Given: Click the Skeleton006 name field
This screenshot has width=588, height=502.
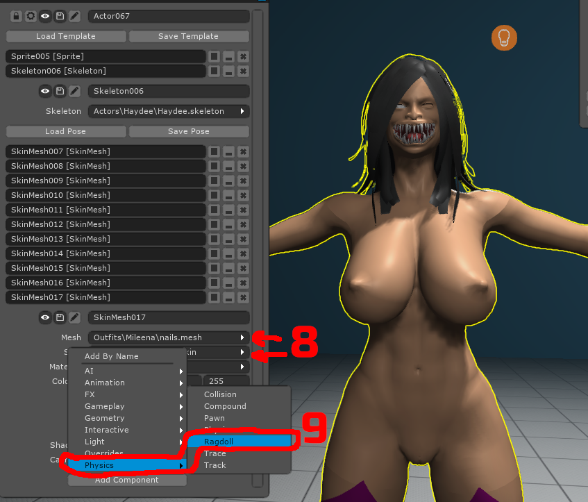Looking at the screenshot, I should tap(169, 91).
